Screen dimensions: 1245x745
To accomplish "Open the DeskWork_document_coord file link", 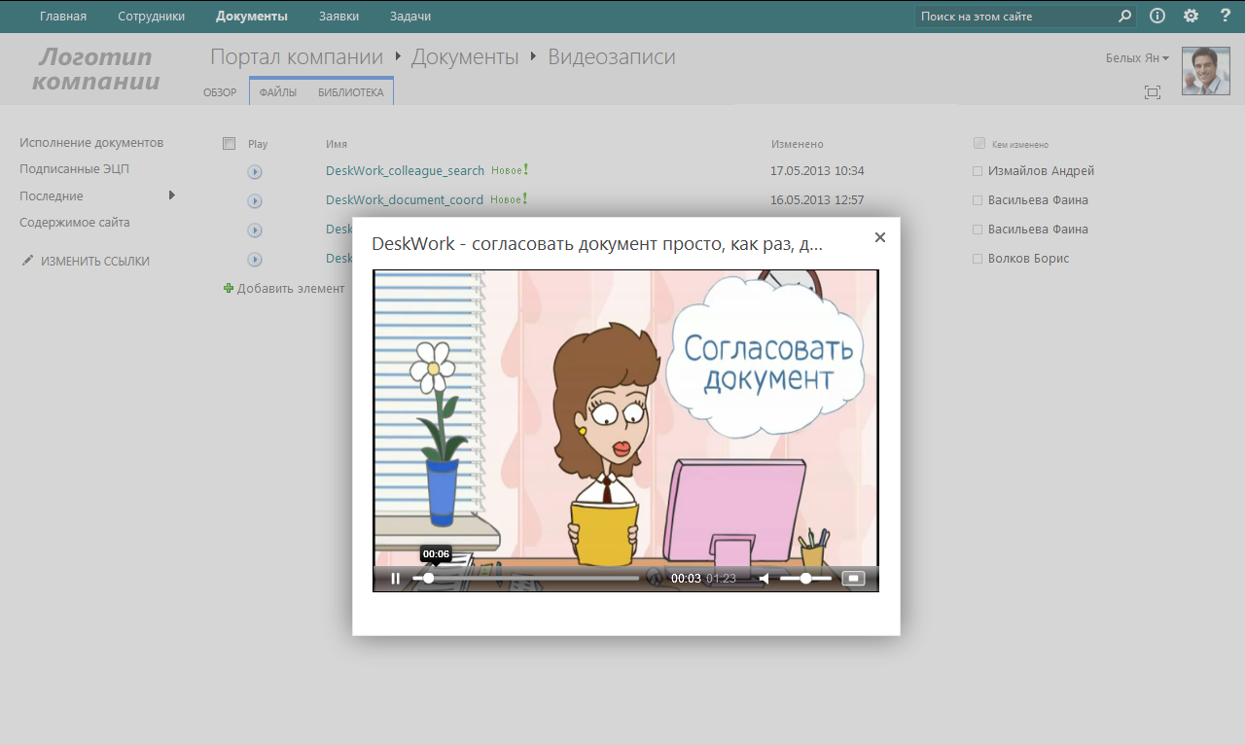I will click(x=405, y=200).
